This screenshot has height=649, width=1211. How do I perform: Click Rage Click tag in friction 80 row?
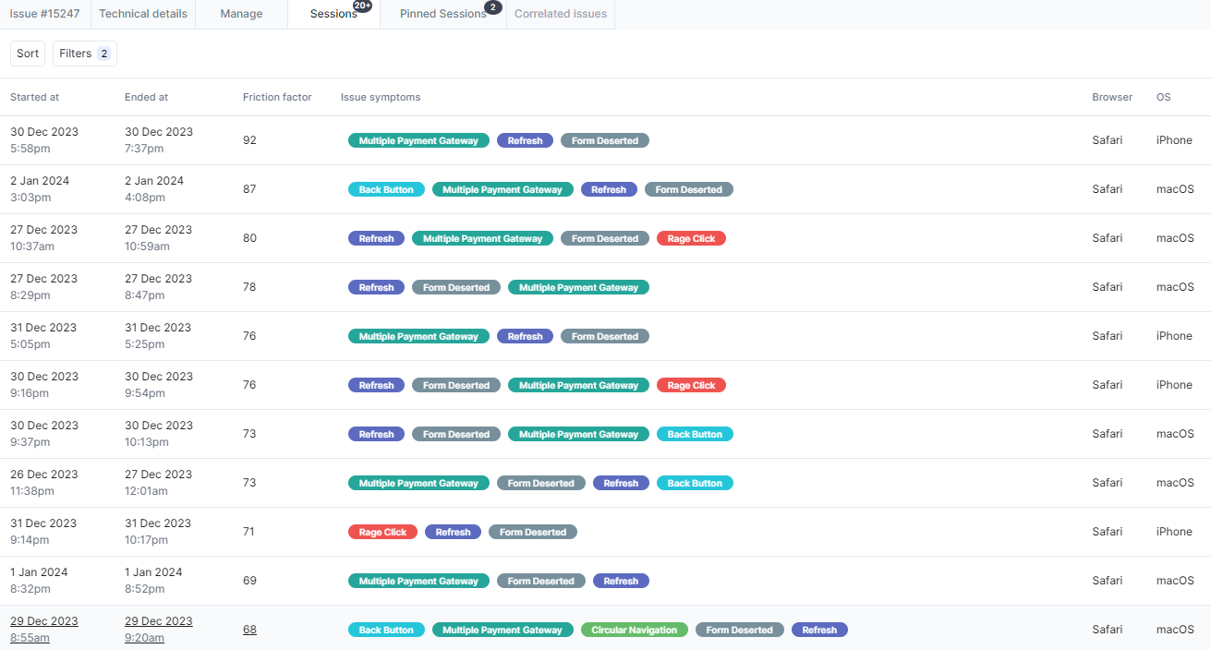[x=692, y=238]
